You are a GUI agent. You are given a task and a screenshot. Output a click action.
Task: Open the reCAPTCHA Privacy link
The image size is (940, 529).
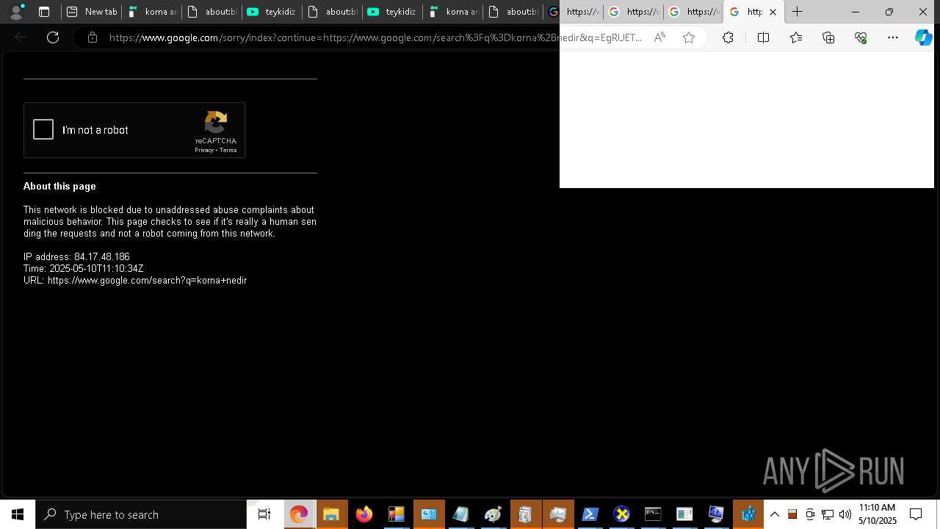pos(204,150)
